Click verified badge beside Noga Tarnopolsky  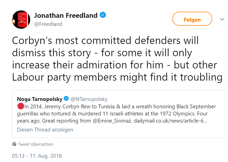66,99
